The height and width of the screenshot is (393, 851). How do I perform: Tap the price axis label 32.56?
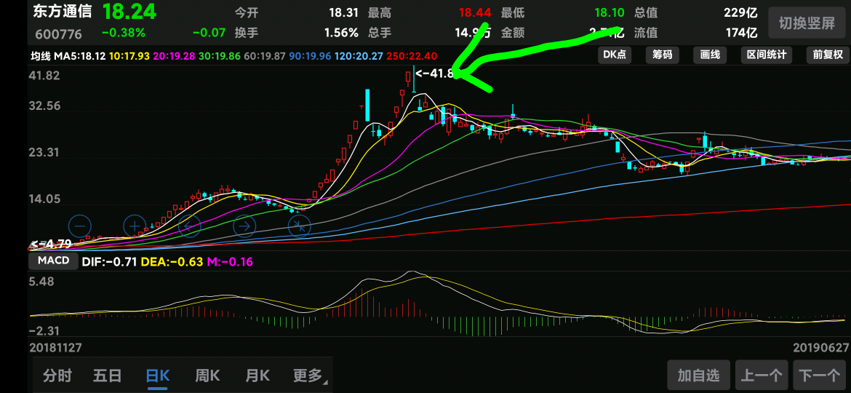(x=44, y=106)
